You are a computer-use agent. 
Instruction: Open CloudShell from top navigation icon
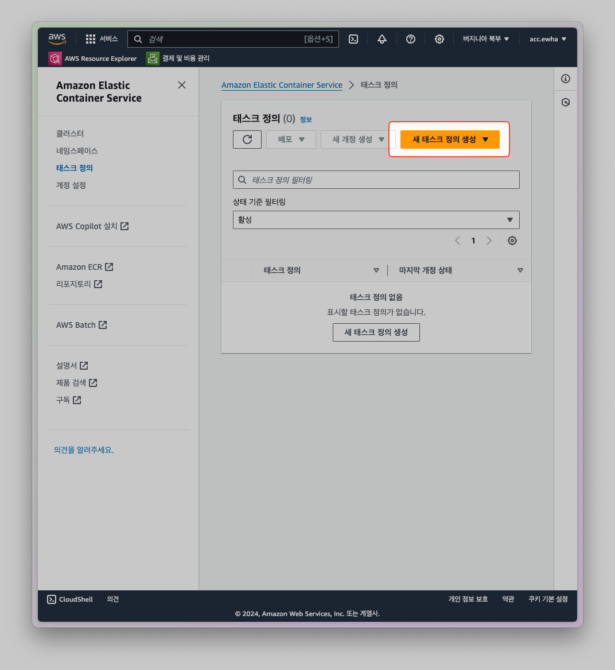353,39
